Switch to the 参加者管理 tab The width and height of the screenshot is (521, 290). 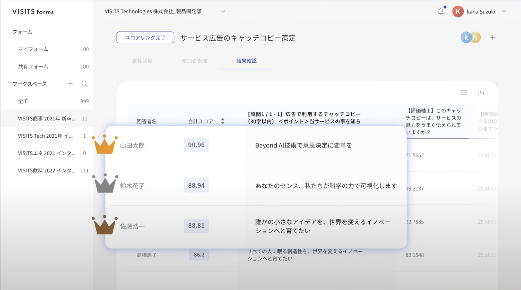194,61
